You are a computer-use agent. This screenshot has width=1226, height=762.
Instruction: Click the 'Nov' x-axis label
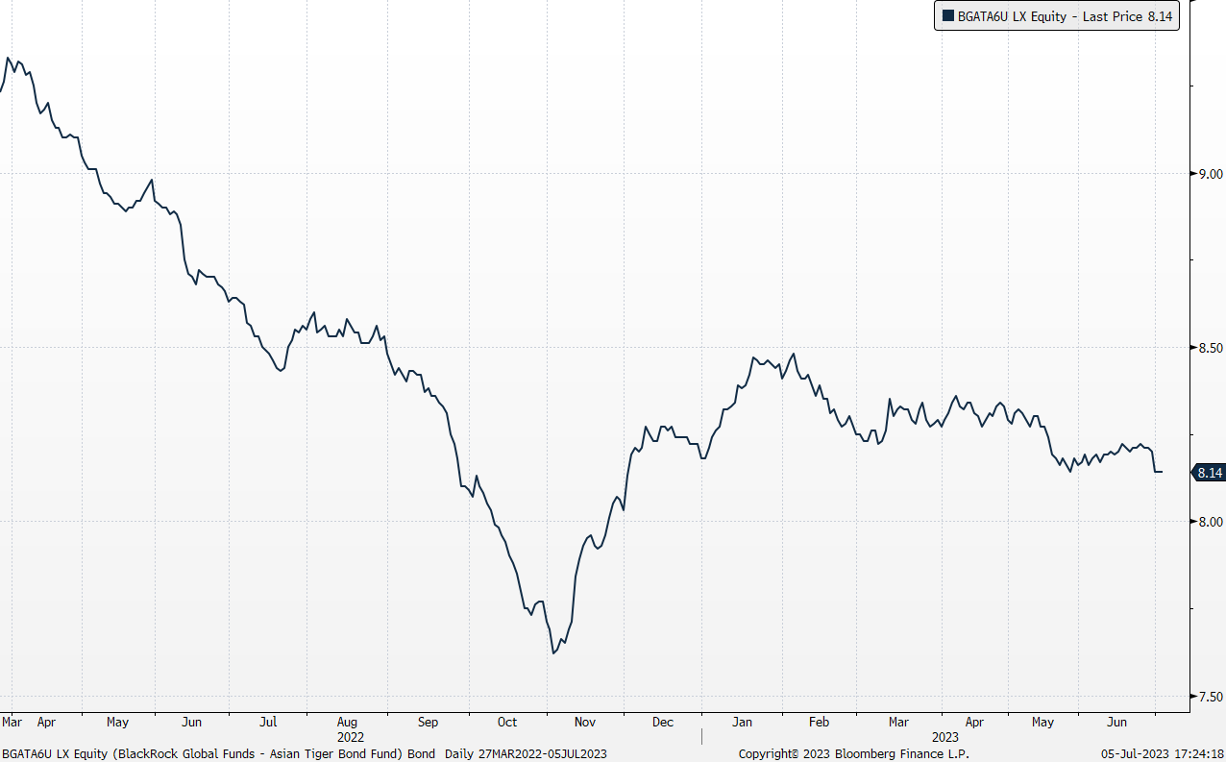584,722
